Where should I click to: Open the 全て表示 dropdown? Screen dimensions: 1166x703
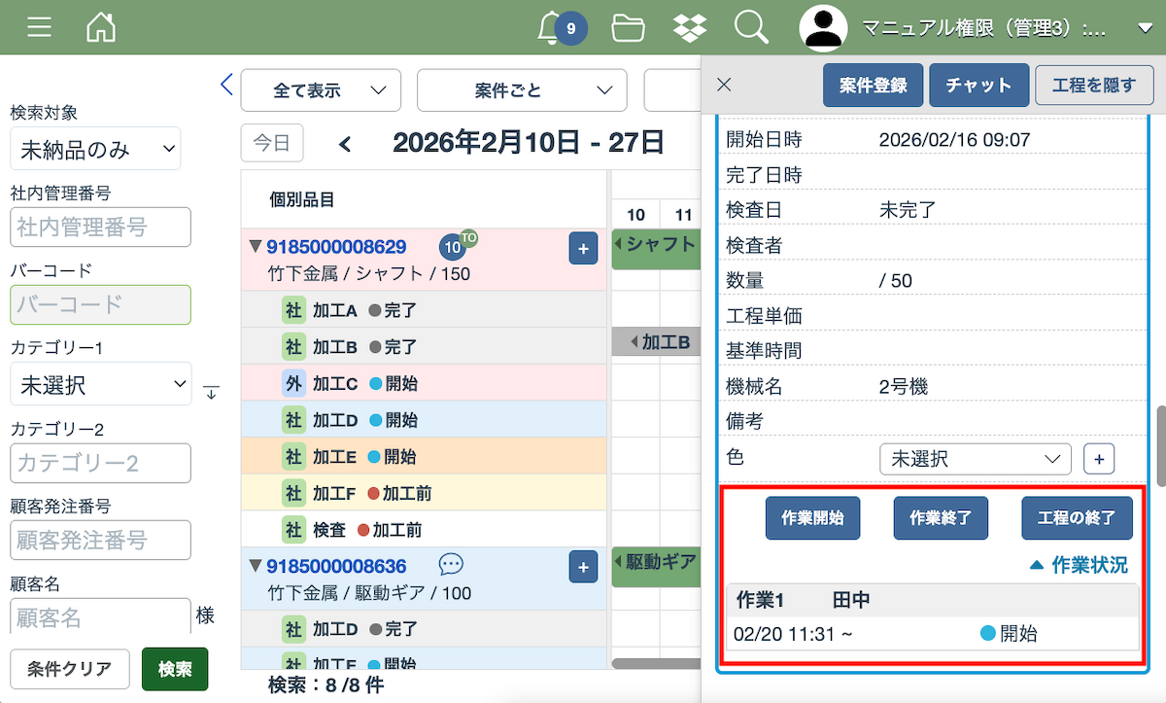(x=321, y=90)
